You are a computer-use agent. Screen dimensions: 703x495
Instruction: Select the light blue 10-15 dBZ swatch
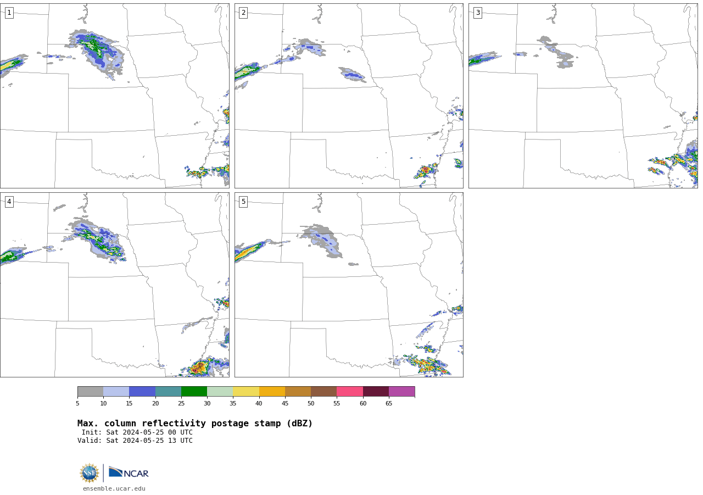[x=116, y=392]
